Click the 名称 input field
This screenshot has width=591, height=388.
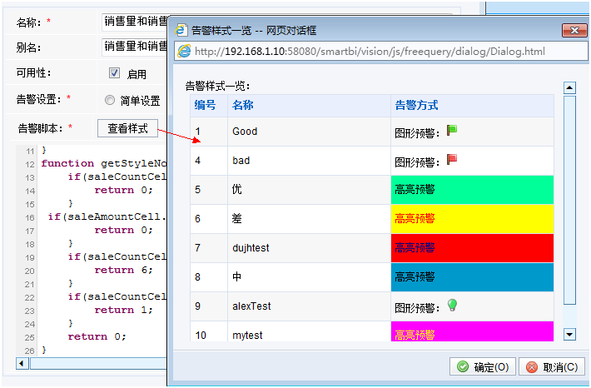(135, 22)
